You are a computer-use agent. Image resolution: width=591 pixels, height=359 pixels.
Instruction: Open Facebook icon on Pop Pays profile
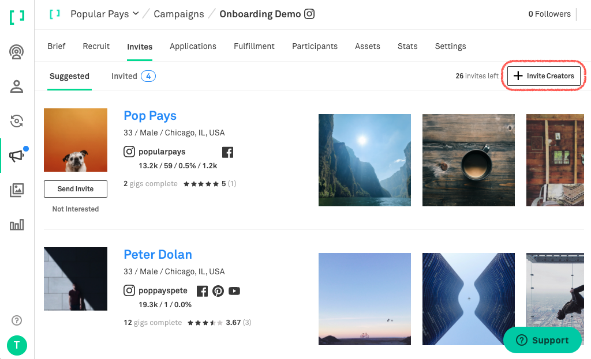click(x=227, y=152)
